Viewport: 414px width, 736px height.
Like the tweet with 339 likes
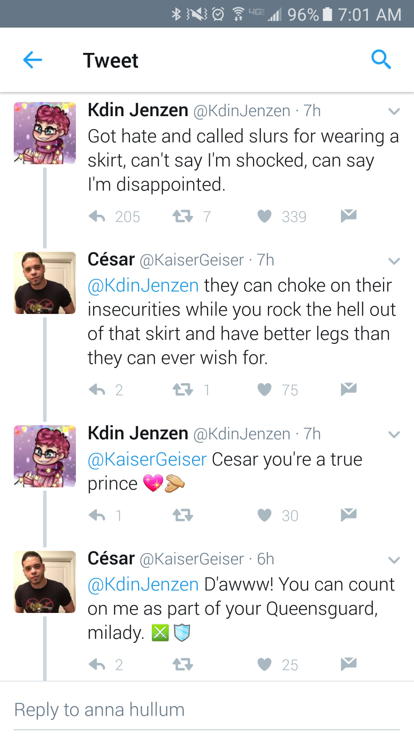[264, 217]
